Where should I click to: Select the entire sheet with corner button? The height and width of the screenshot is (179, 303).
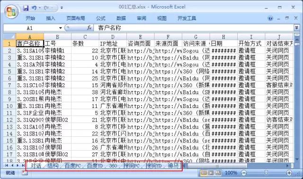(9, 36)
